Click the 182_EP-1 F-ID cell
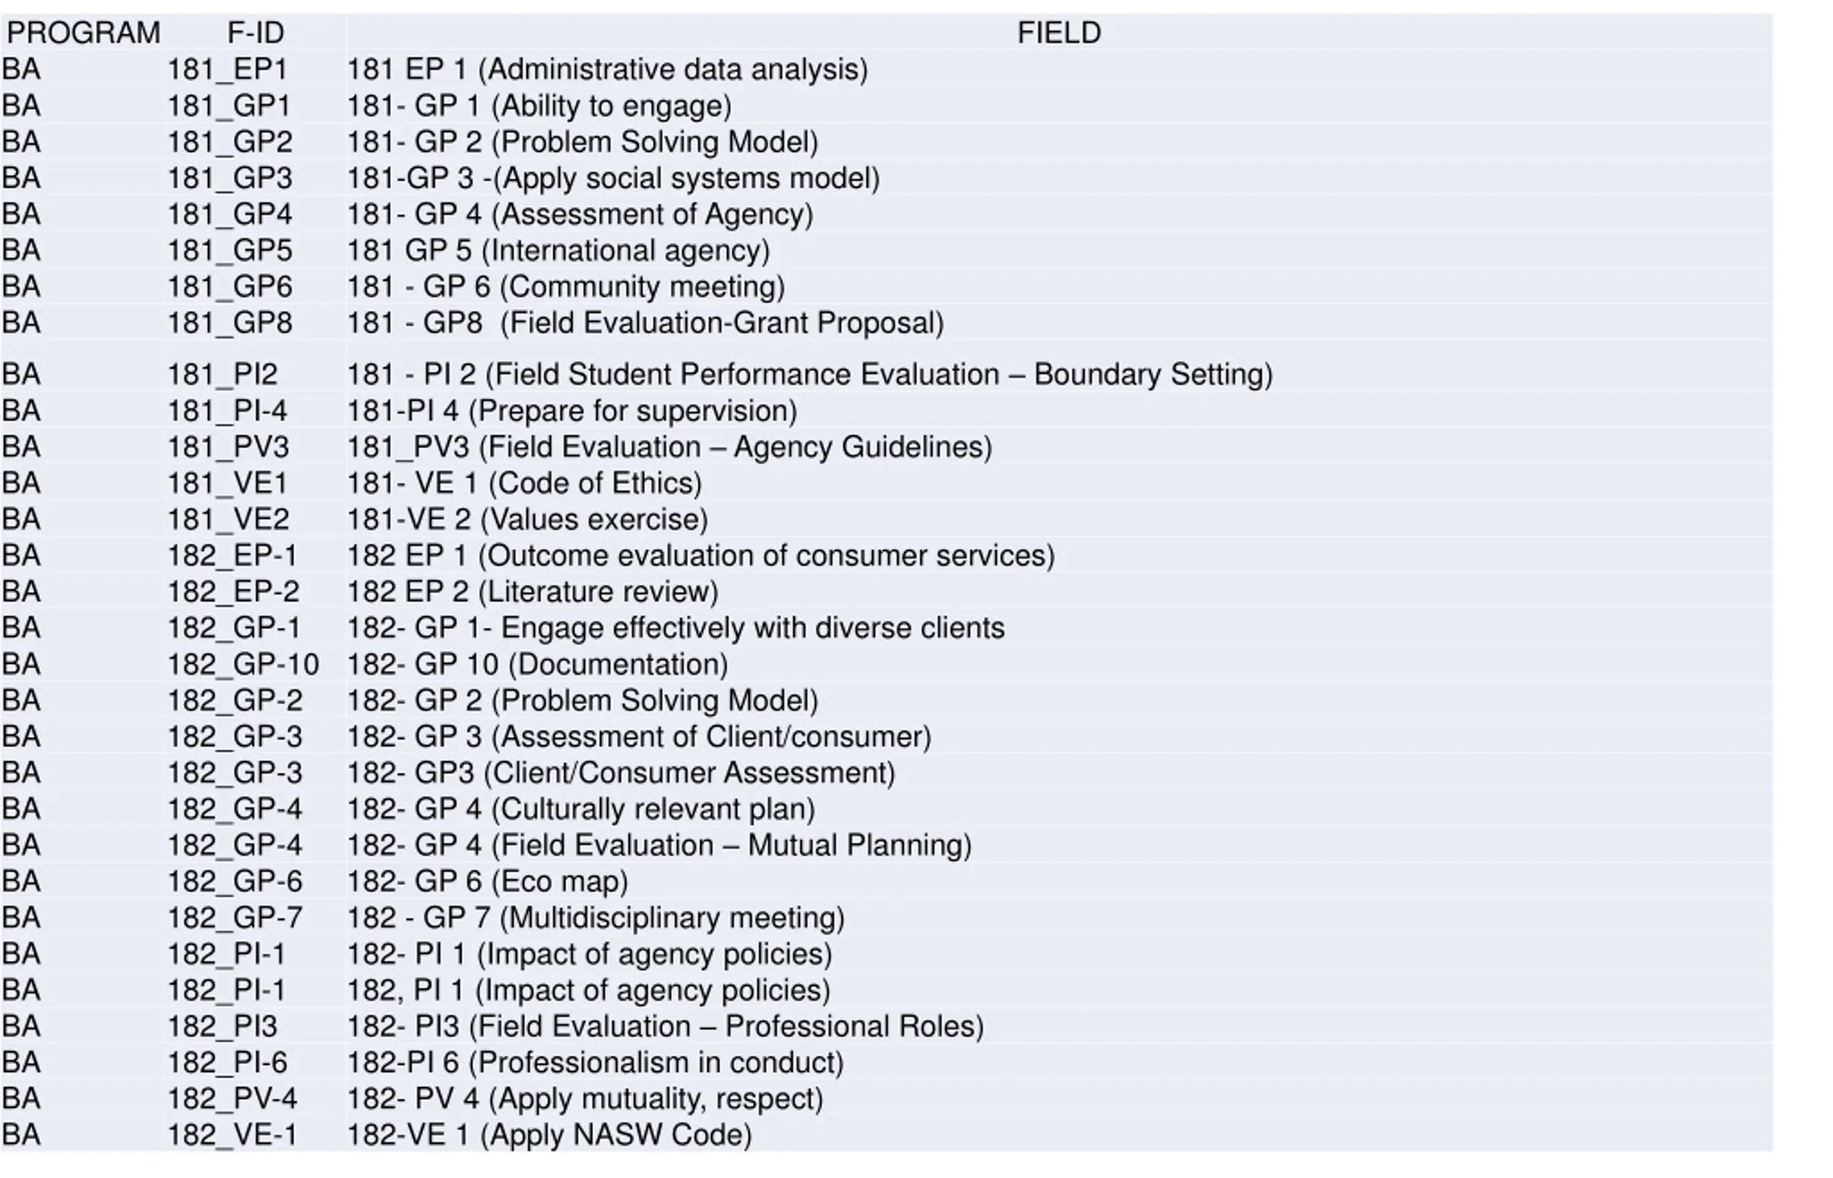The height and width of the screenshot is (1178, 1833). pos(233,556)
